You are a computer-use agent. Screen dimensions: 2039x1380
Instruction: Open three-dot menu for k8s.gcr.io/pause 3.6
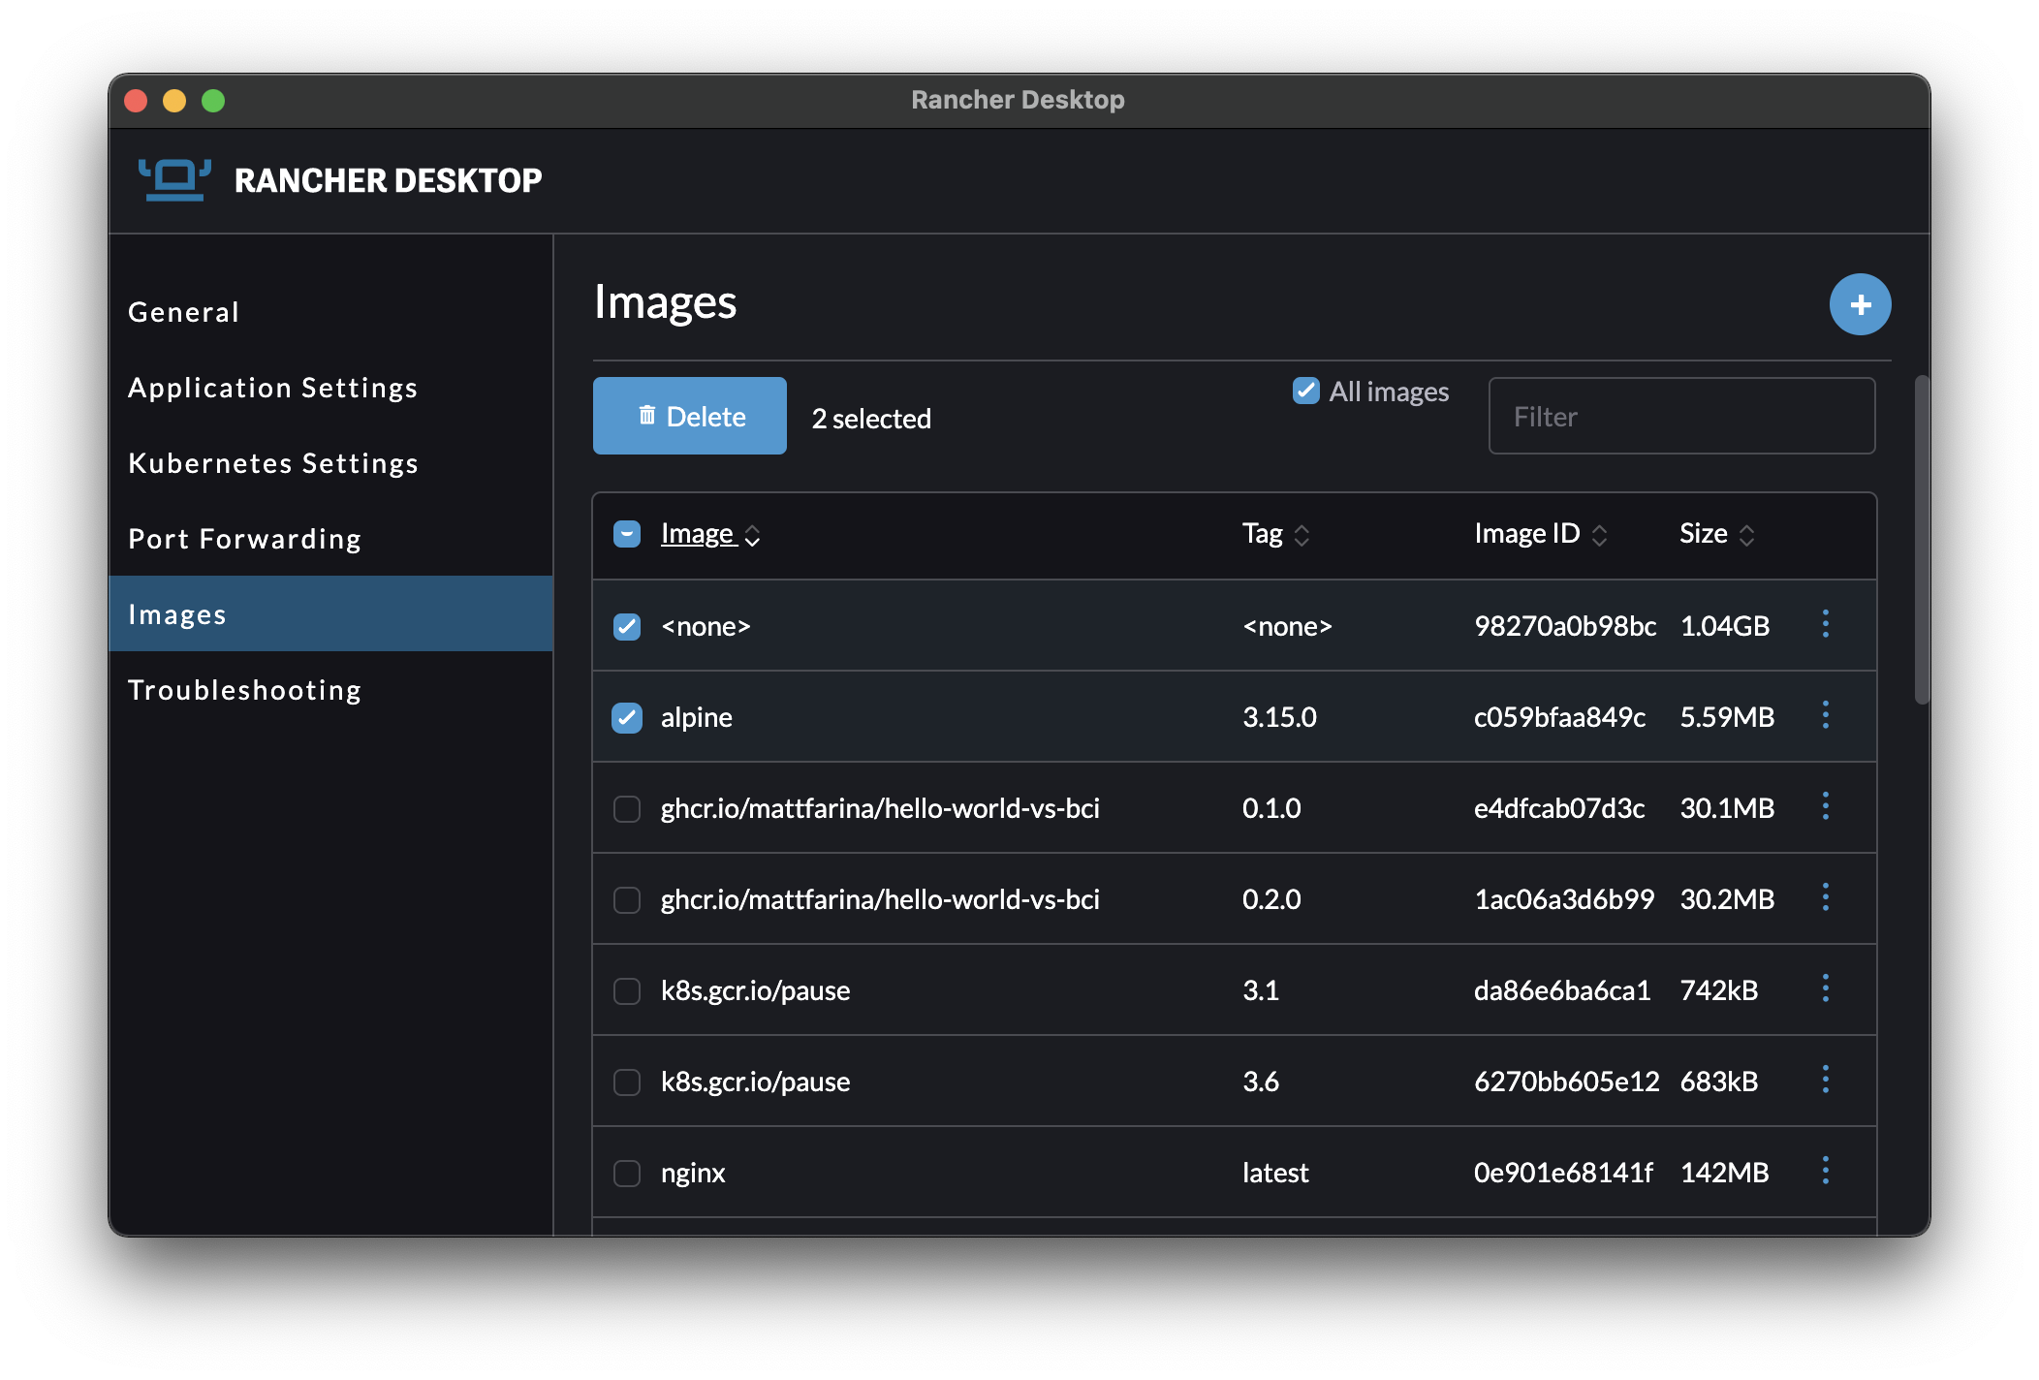[x=1825, y=1080]
